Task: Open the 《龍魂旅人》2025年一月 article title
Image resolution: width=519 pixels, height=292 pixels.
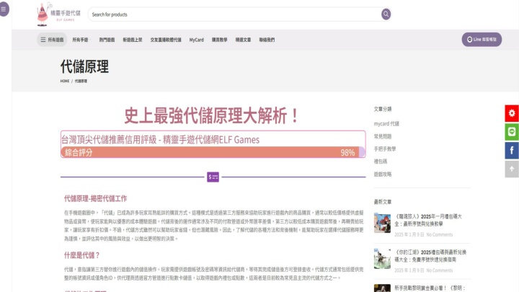Action: tap(428, 220)
